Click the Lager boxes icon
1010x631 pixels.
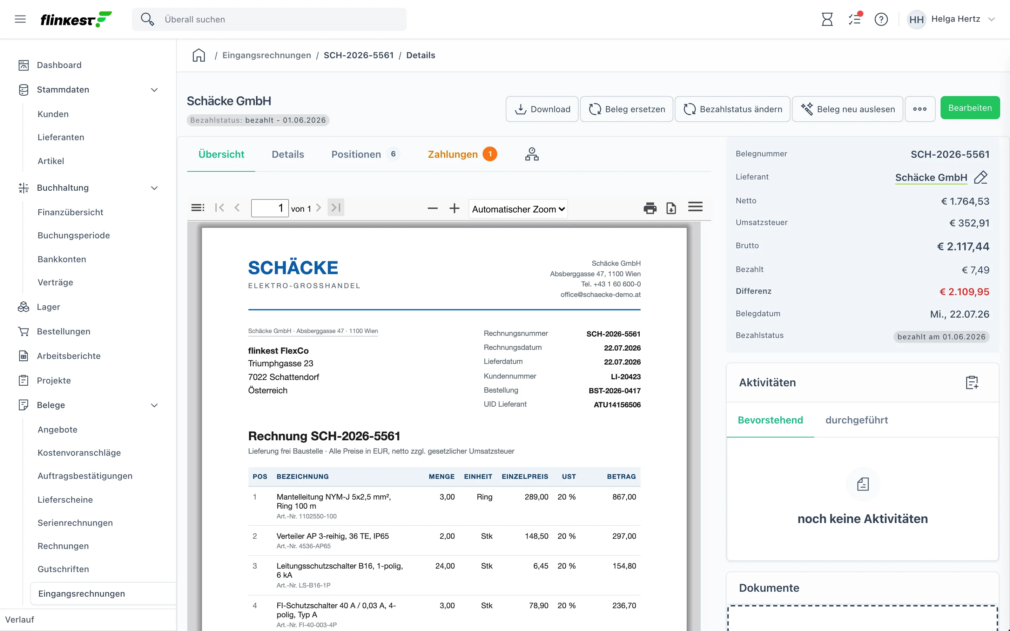[23, 307]
